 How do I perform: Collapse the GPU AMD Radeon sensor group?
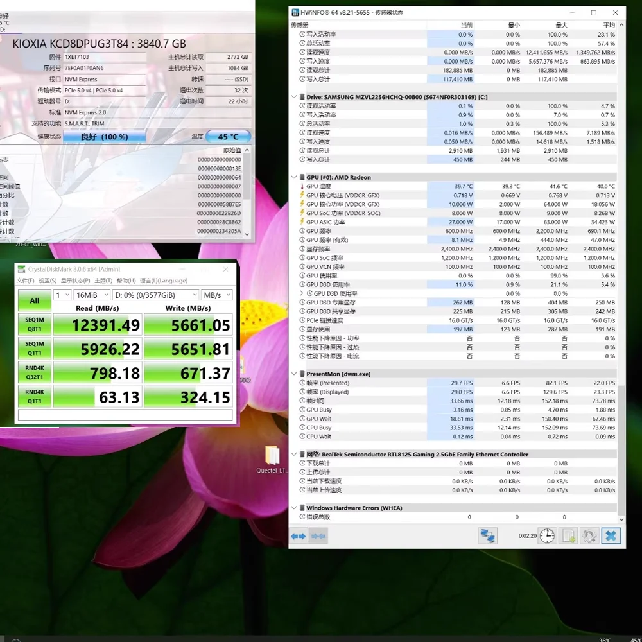click(293, 177)
